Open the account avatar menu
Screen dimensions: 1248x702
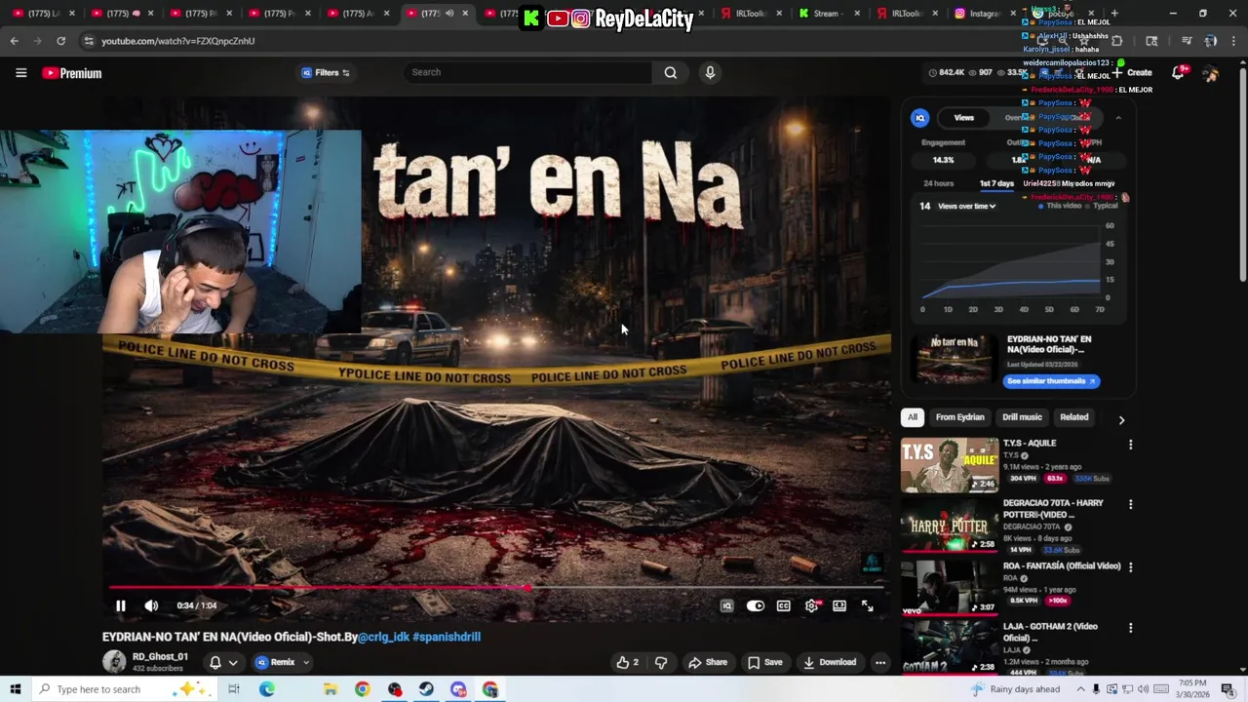pos(1211,74)
